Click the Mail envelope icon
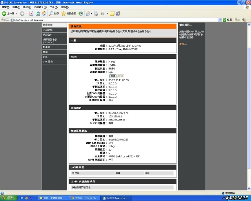This screenshot has width=251, height=201. [88, 14]
